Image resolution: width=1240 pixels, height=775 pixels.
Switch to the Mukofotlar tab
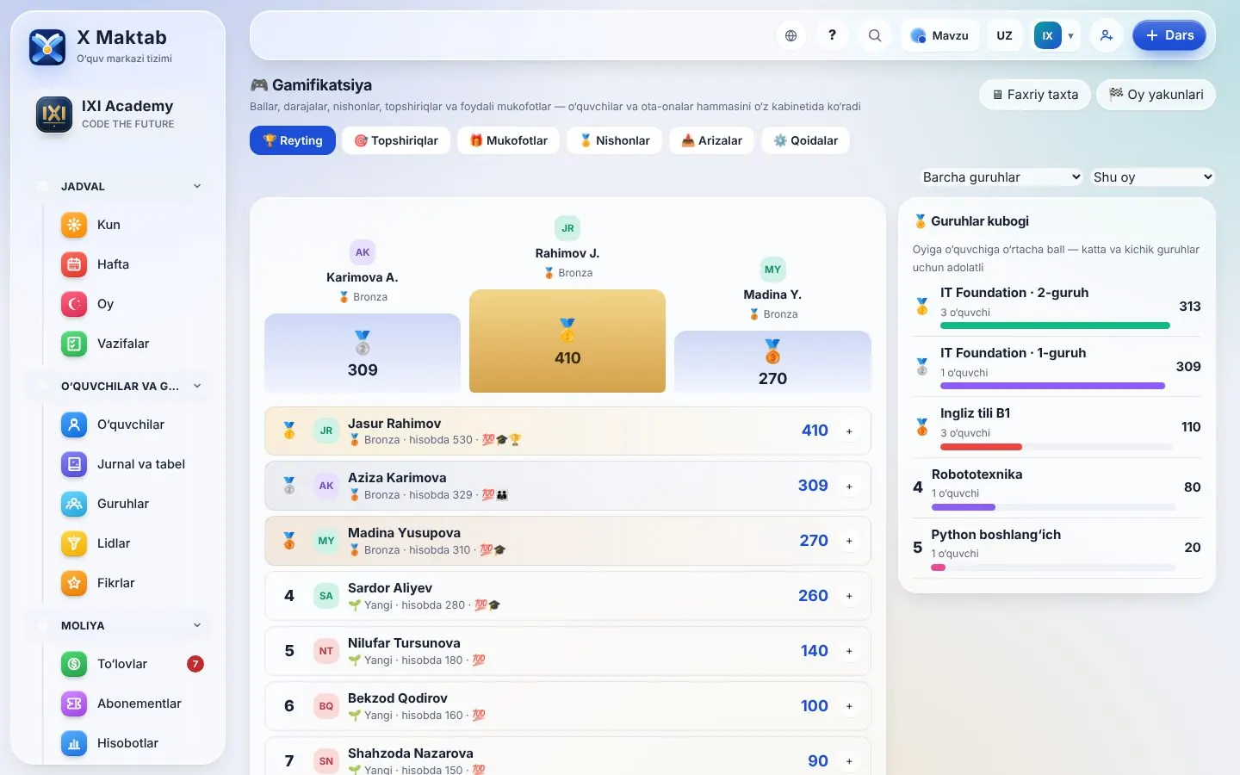pyautogui.click(x=508, y=140)
